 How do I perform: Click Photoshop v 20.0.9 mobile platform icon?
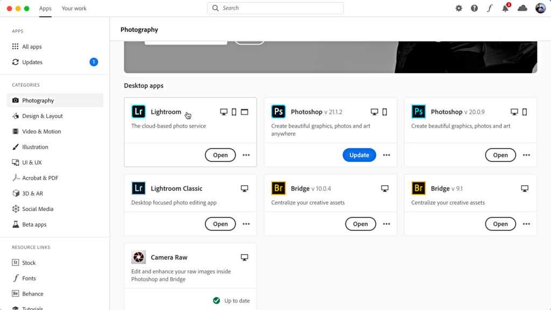tap(525, 112)
